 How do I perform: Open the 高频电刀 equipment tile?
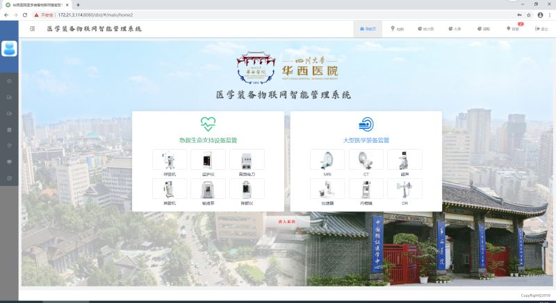pos(247,160)
